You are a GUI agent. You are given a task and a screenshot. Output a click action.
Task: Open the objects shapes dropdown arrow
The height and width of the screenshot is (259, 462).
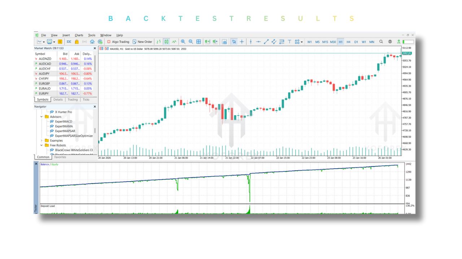pos(302,42)
